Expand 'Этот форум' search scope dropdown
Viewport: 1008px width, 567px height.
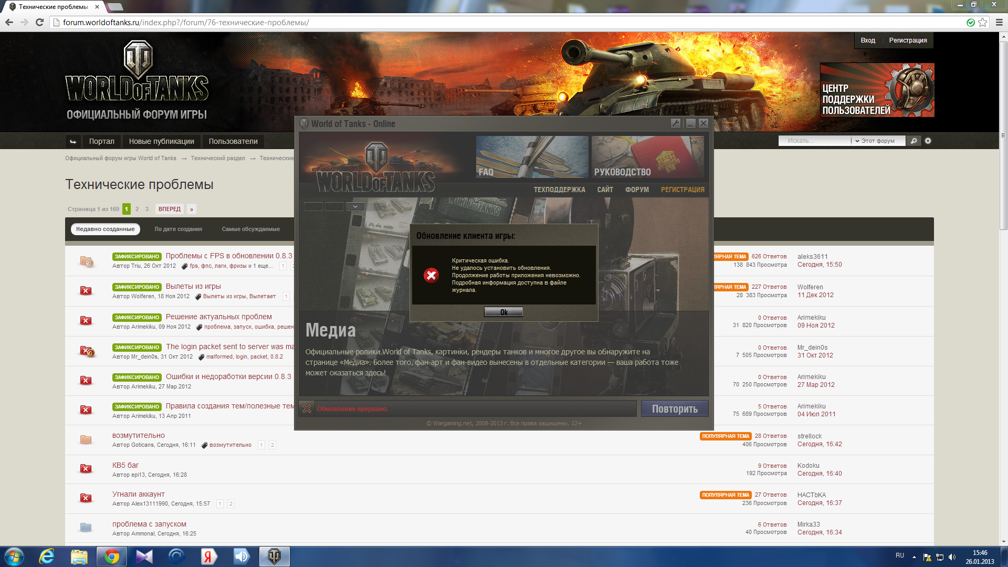(x=878, y=141)
